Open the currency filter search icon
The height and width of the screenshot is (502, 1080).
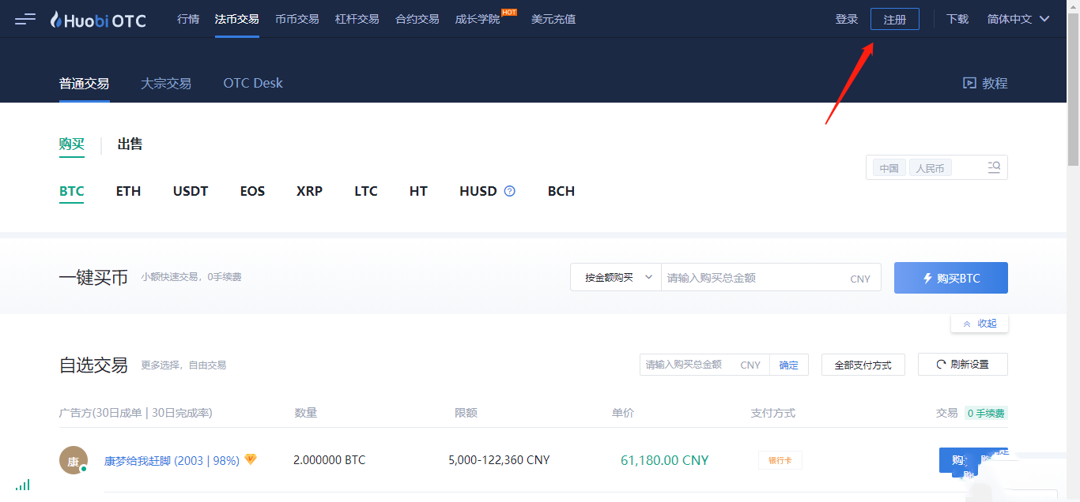point(994,167)
